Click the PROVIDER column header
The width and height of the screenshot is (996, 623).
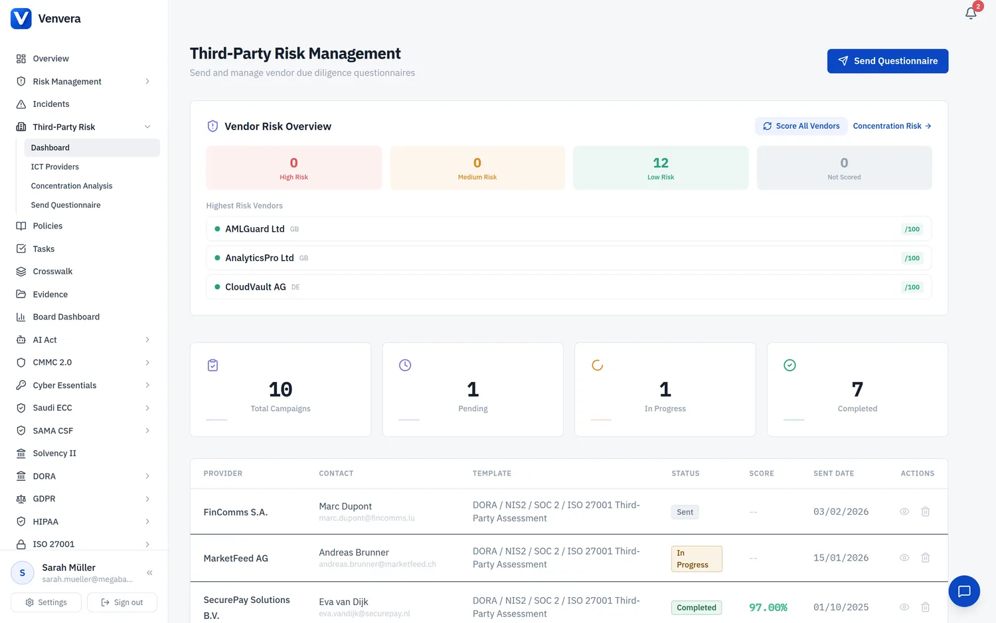[x=223, y=474]
